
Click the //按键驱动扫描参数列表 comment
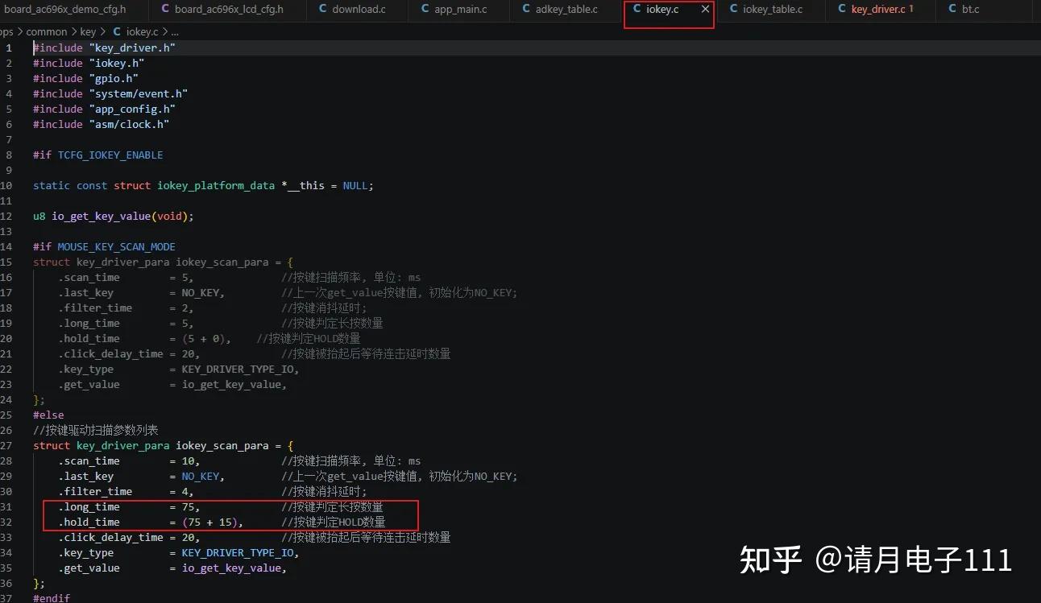(x=96, y=430)
